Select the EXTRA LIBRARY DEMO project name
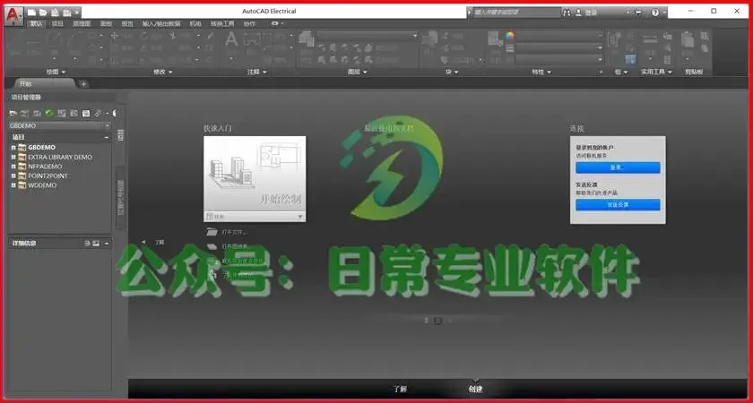 point(60,158)
